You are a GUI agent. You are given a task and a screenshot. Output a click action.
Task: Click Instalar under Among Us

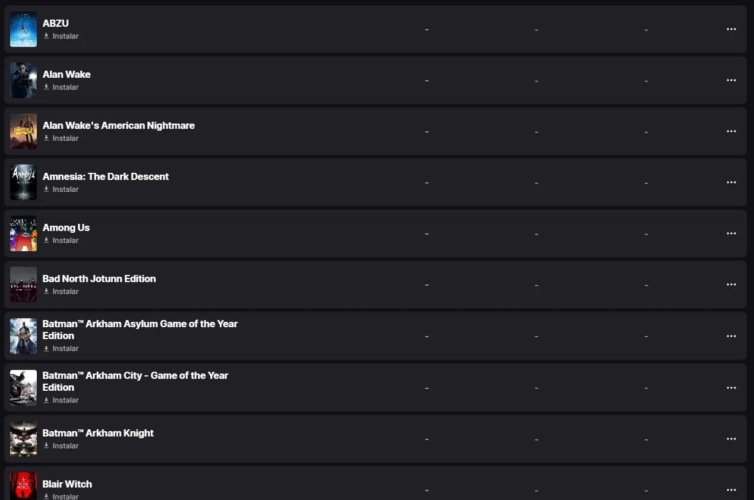point(61,240)
